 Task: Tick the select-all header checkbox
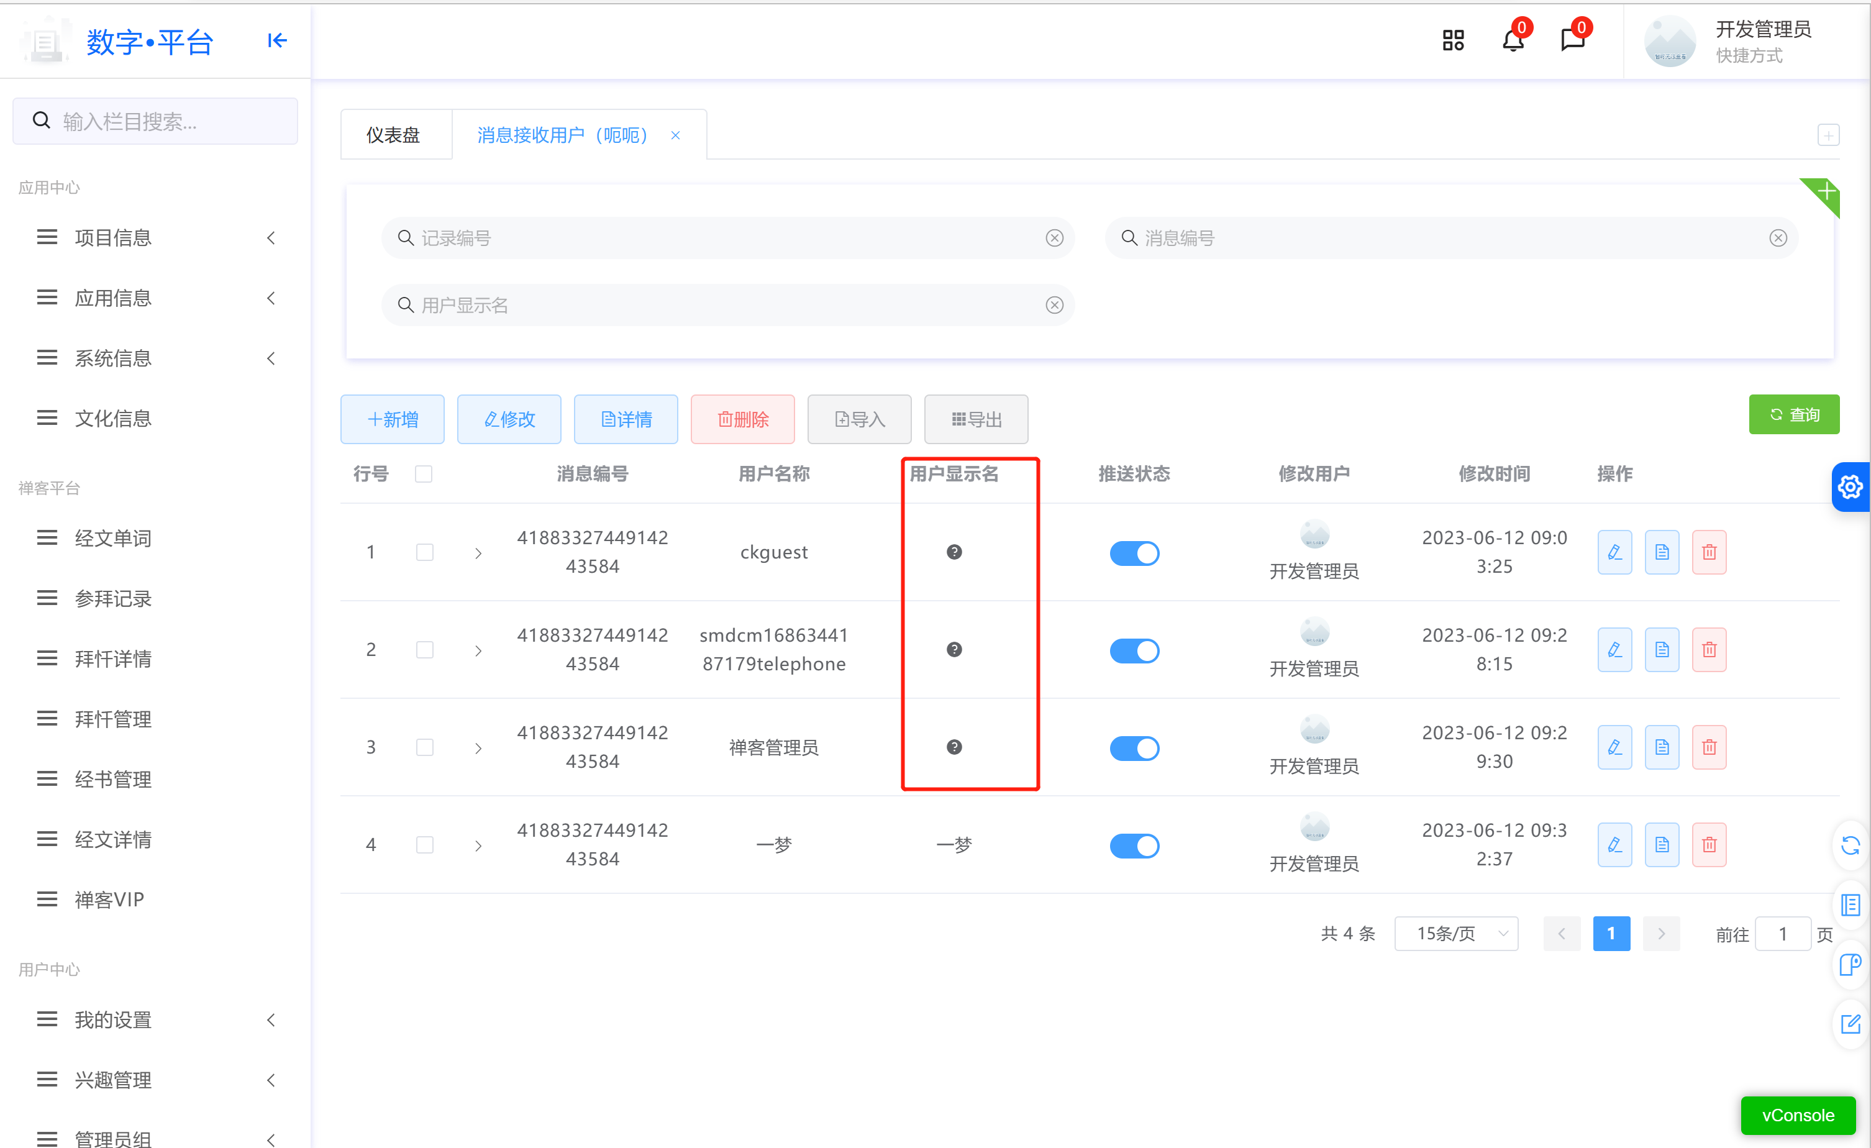(424, 474)
